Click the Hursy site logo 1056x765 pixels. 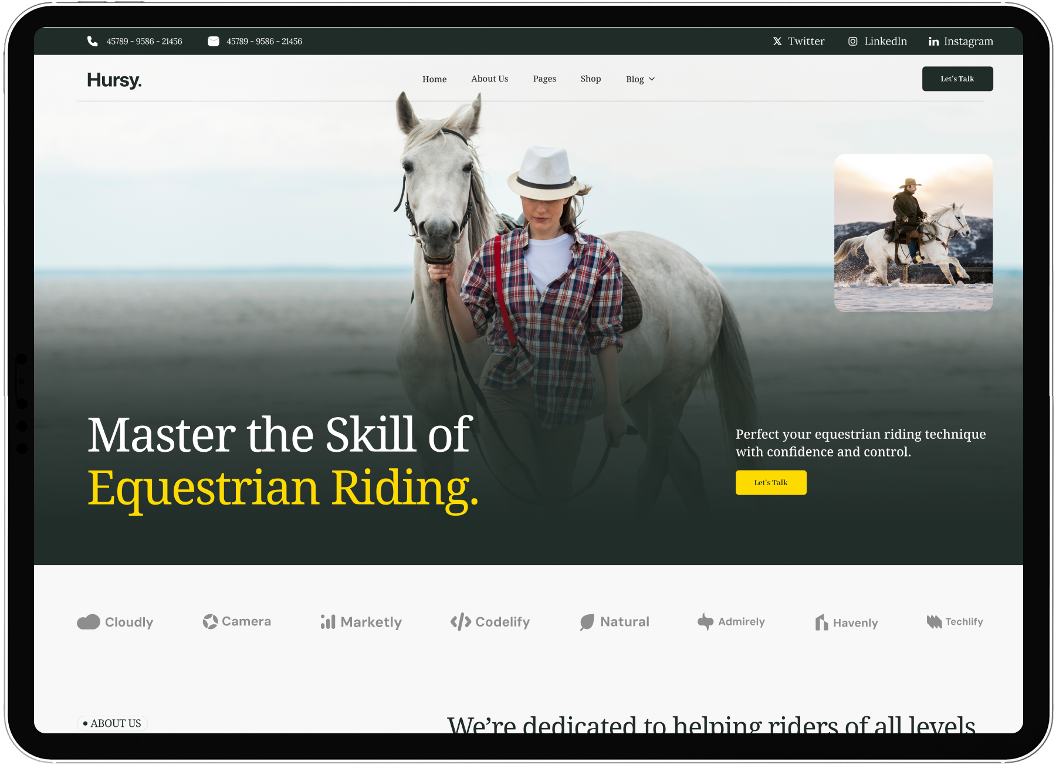114,80
